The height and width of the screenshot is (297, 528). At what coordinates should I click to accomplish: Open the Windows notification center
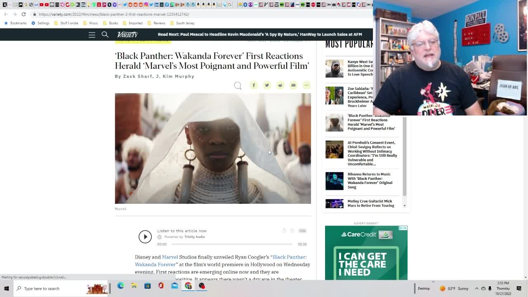click(519, 289)
